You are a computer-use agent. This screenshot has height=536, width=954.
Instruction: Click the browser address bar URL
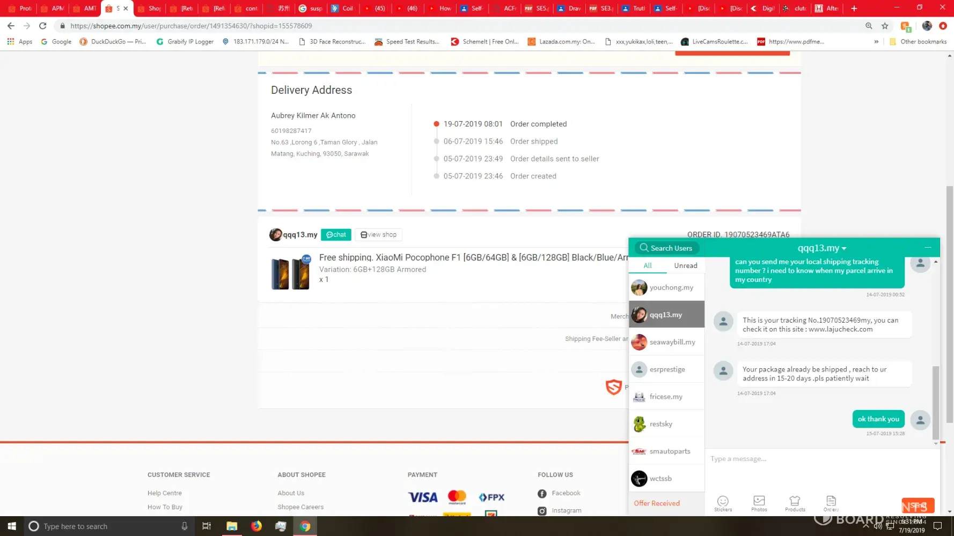(191, 26)
